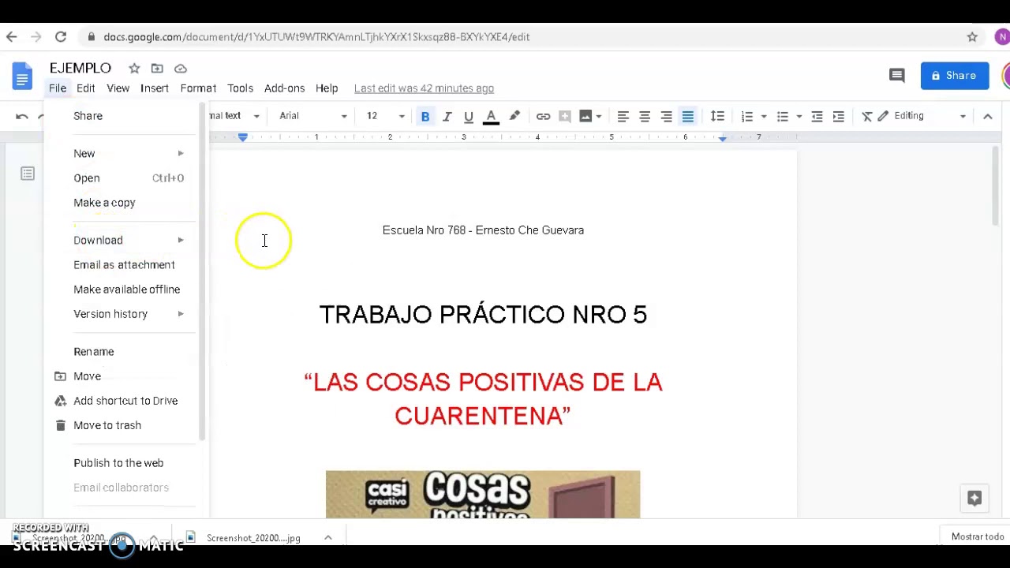The height and width of the screenshot is (568, 1010).
Task: Apply a numbered list
Action: tap(747, 117)
